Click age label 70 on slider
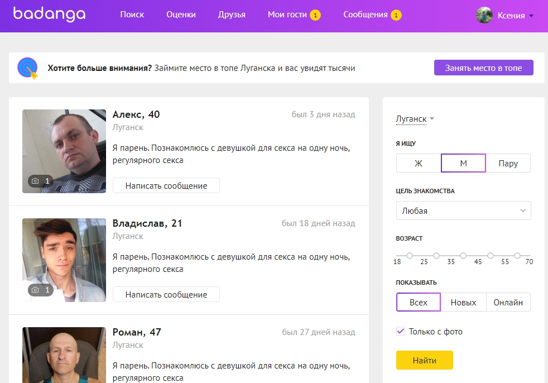548x383 pixels. tap(529, 262)
